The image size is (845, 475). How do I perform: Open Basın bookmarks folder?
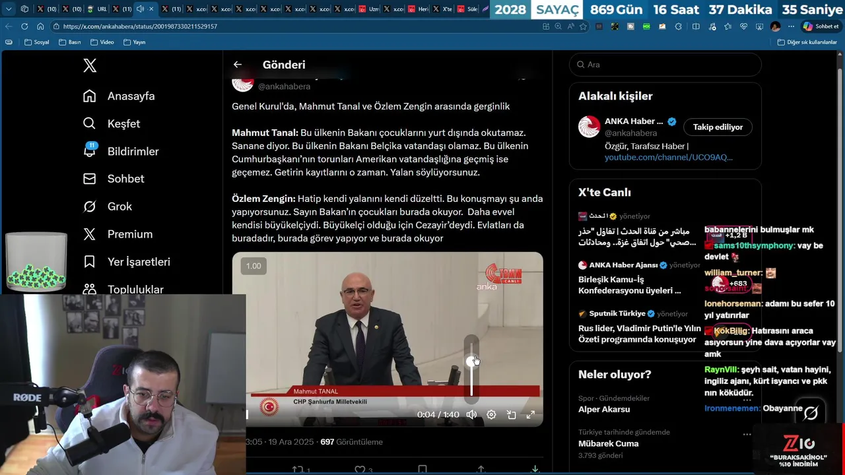(x=70, y=42)
